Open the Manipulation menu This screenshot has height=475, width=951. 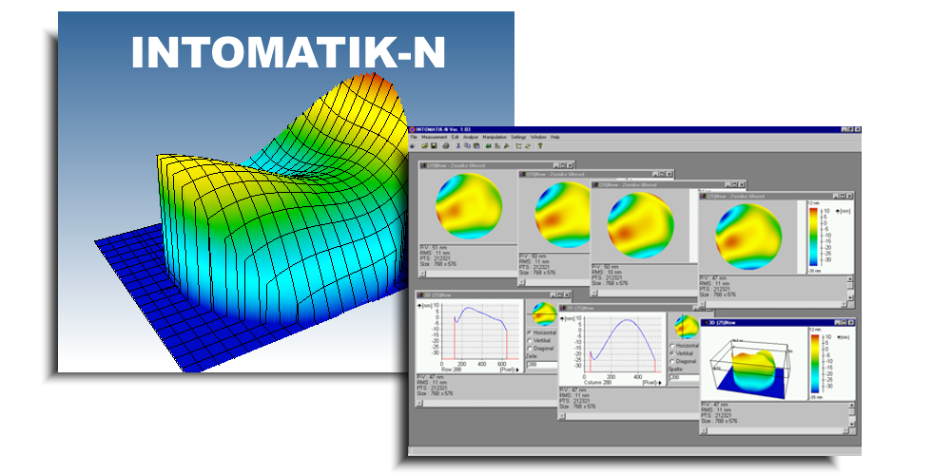point(495,137)
